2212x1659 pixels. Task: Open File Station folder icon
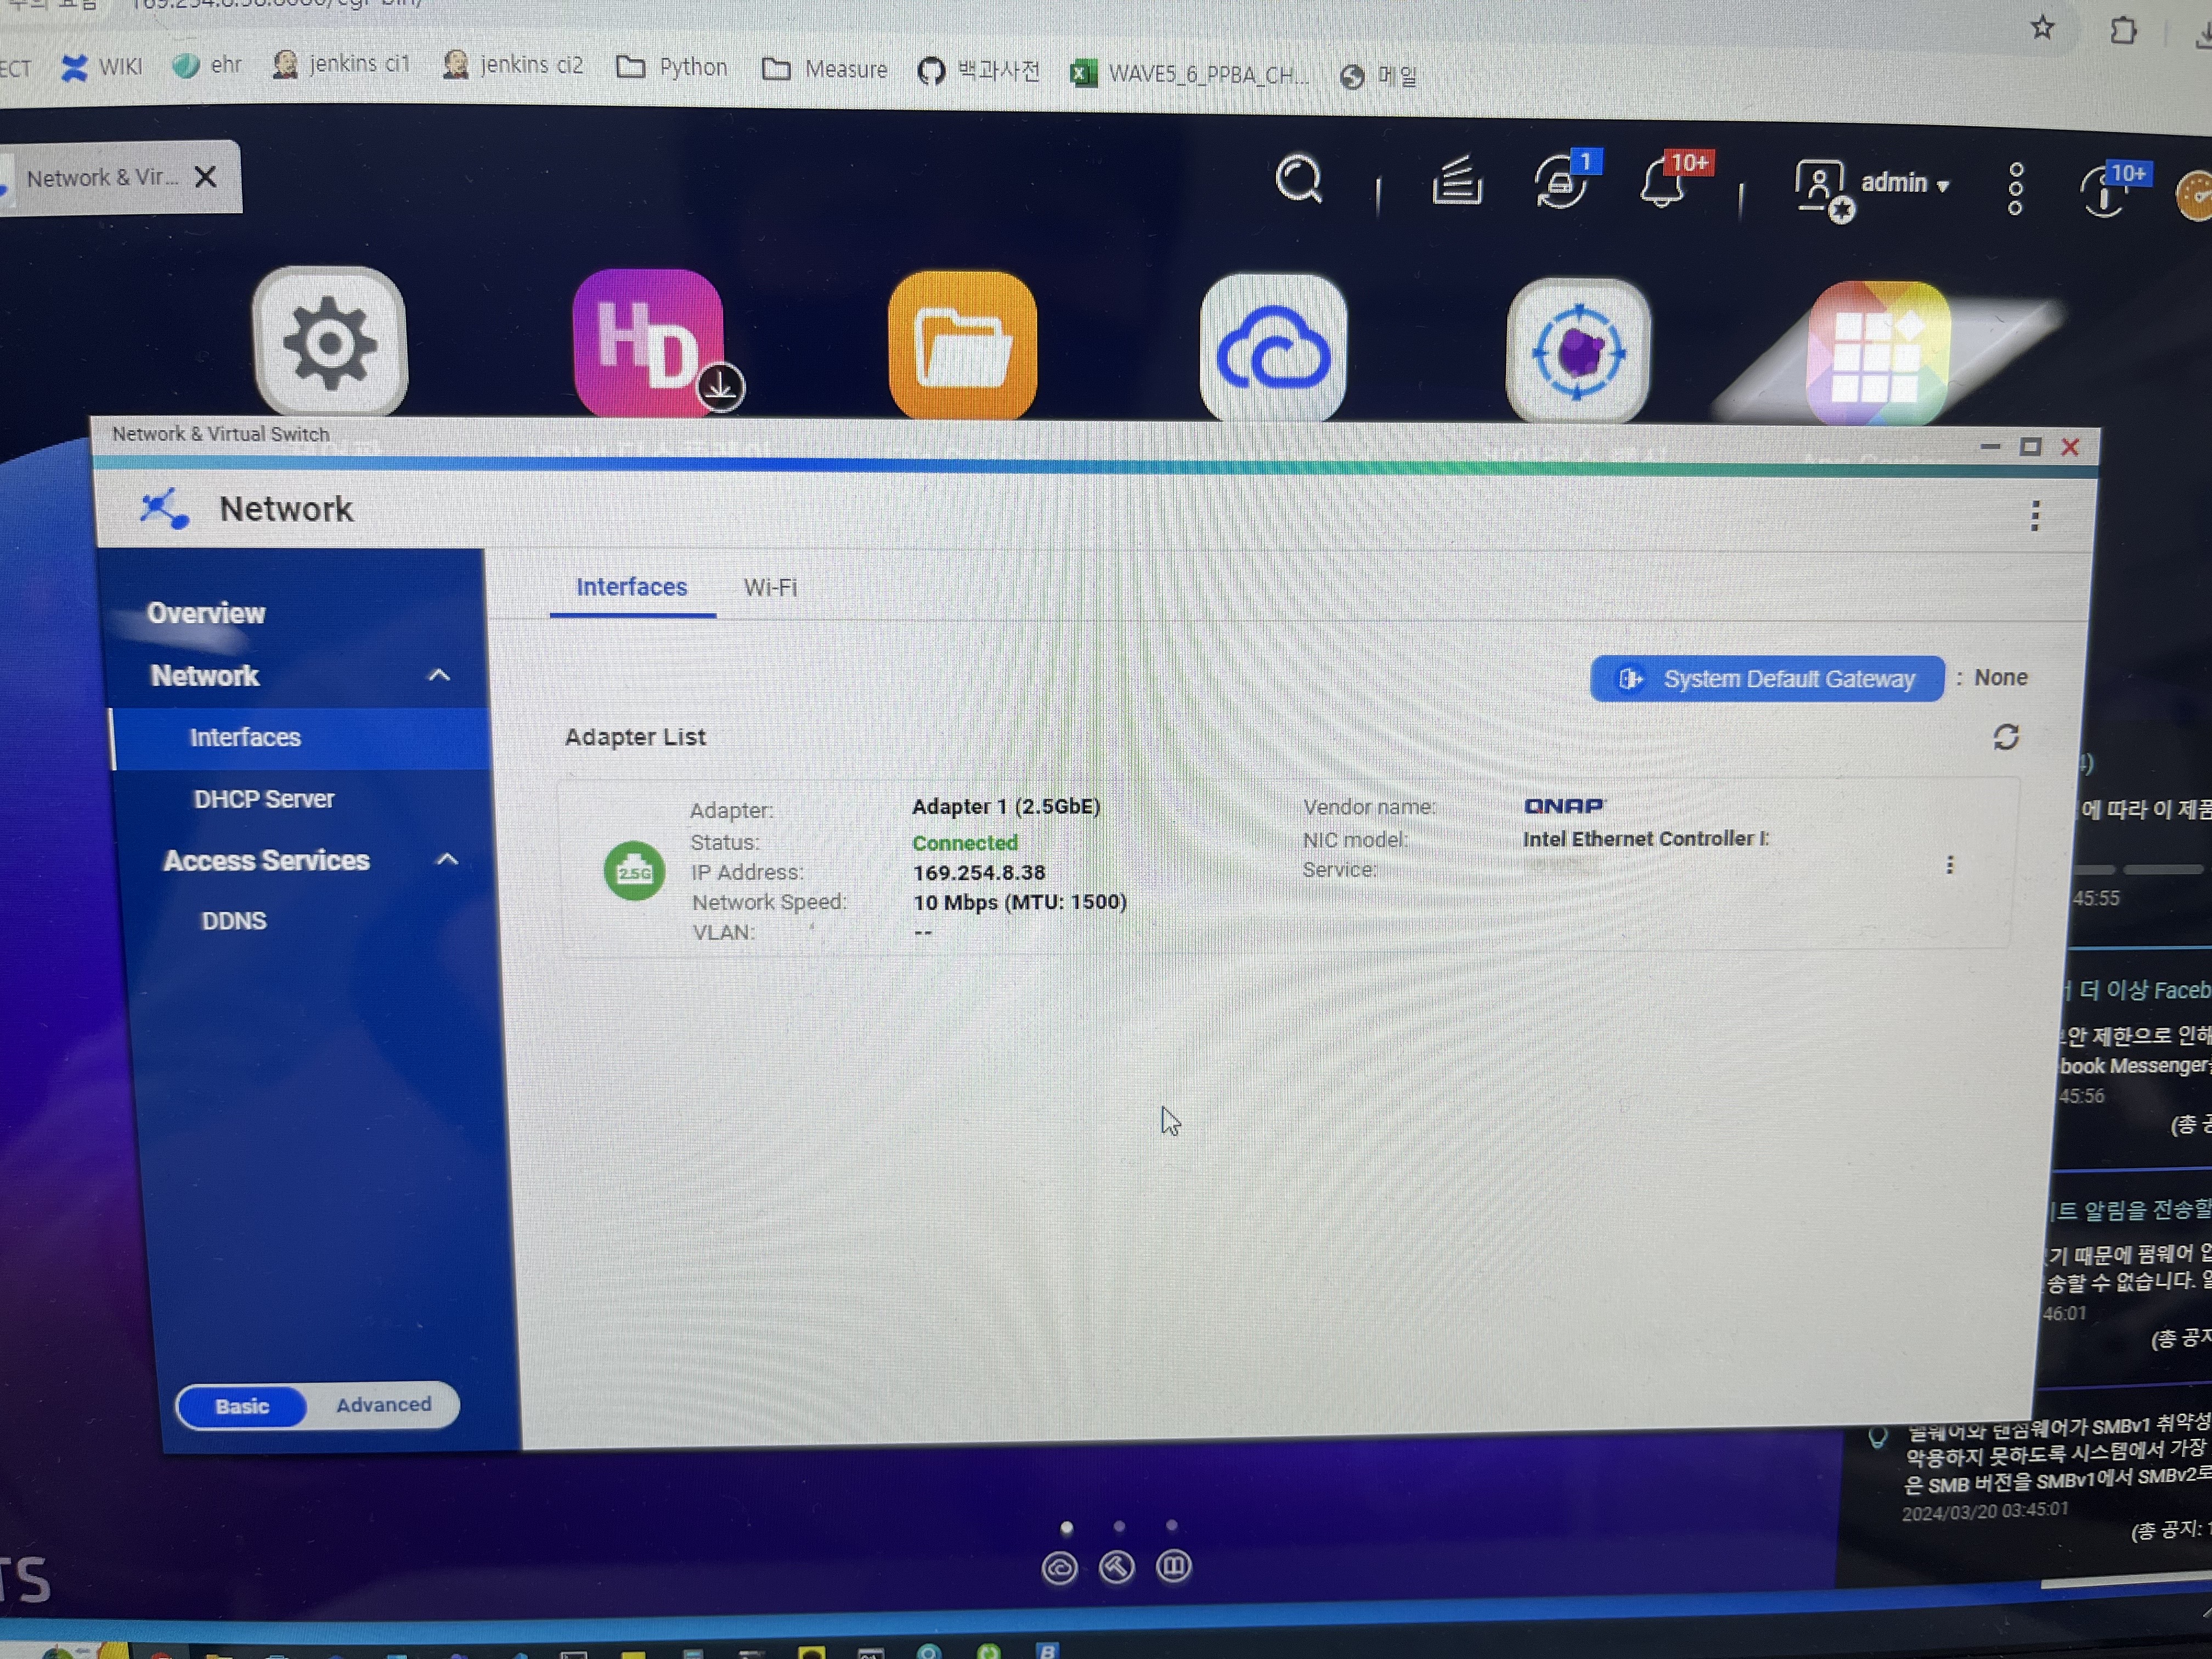pos(962,346)
